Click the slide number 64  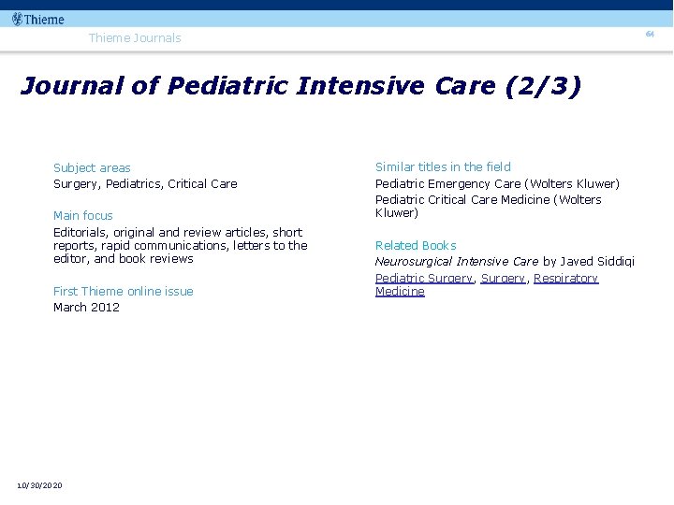coord(650,34)
